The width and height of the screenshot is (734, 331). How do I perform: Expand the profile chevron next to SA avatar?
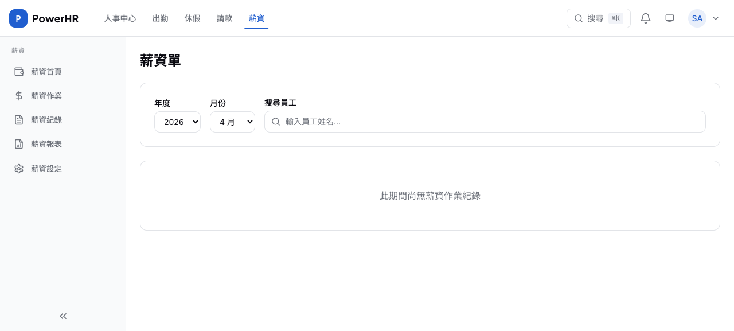716,18
